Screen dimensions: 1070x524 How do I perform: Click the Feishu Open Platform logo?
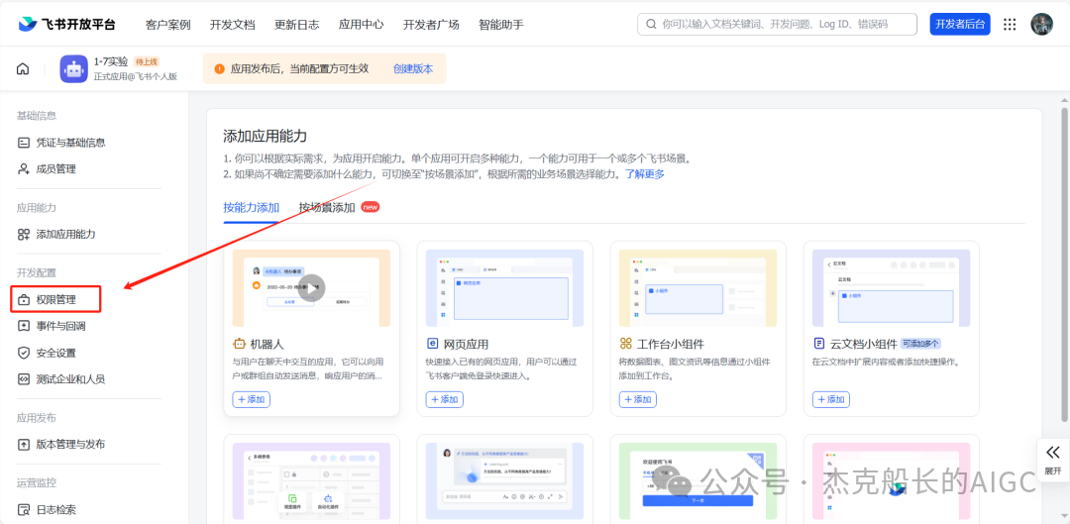(67, 24)
